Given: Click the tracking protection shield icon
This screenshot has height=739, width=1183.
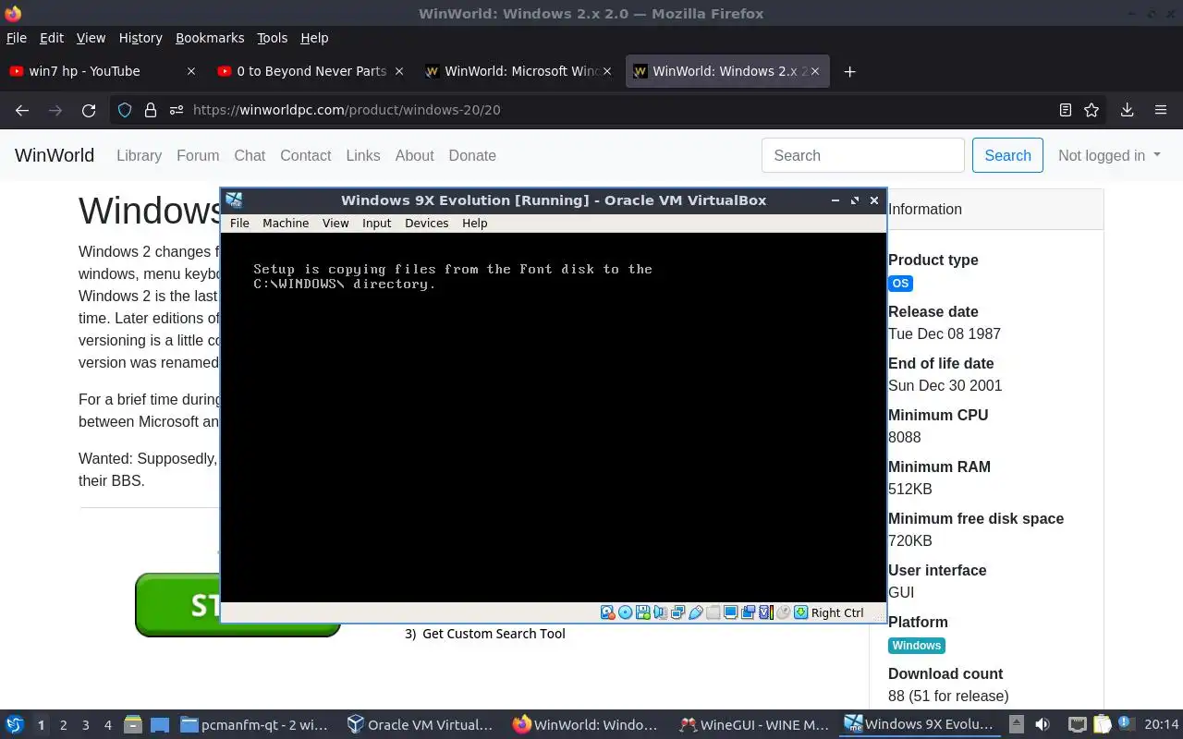Looking at the screenshot, I should click(126, 110).
